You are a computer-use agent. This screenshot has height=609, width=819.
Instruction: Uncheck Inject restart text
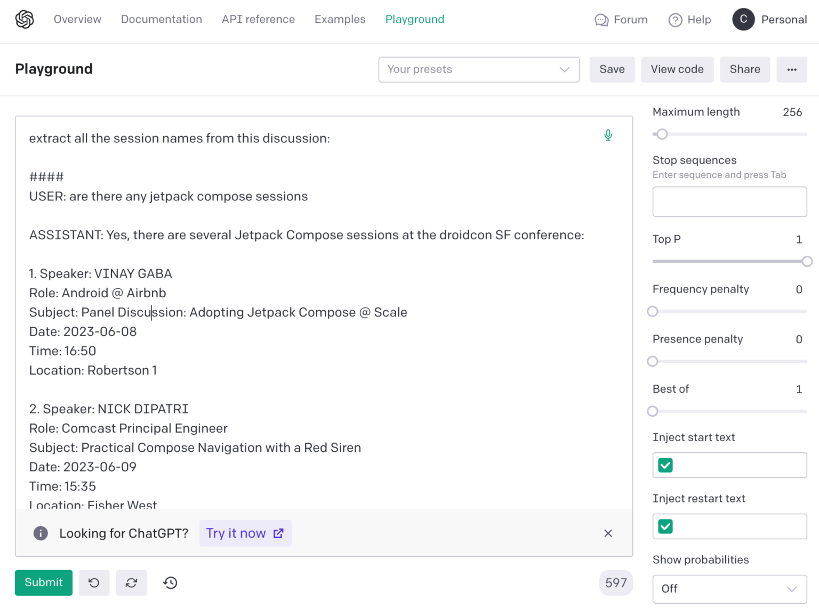coord(664,526)
